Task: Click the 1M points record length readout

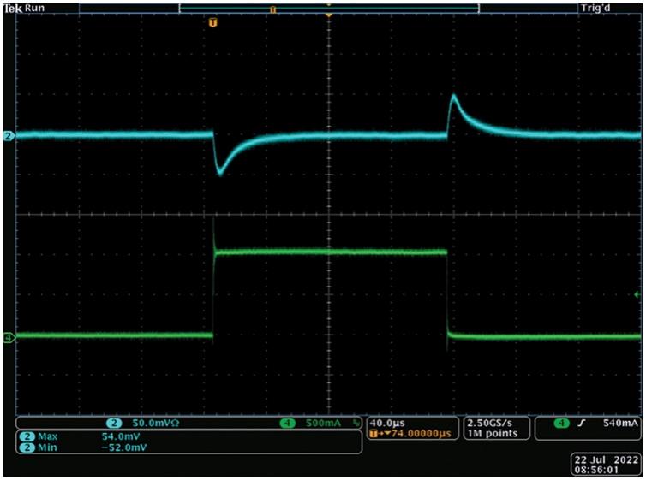Action: click(491, 435)
